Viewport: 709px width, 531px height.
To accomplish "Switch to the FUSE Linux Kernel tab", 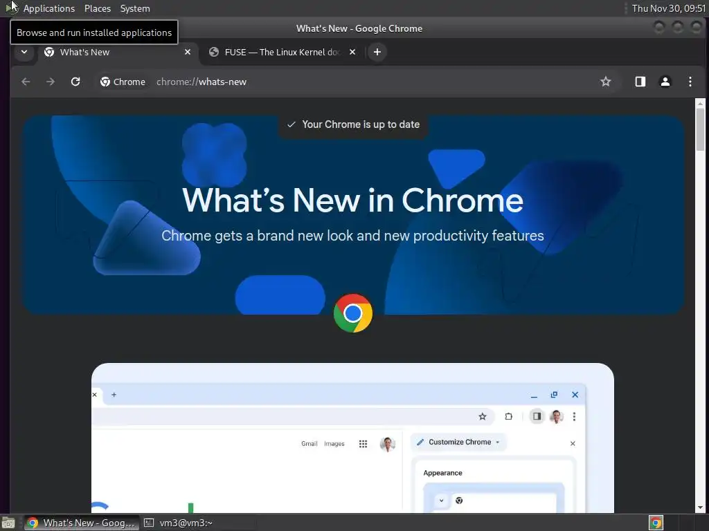I will pos(282,52).
